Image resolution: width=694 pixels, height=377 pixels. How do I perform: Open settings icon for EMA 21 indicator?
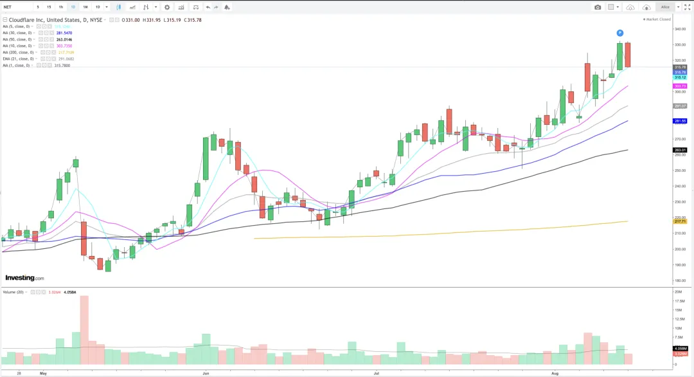click(48, 59)
